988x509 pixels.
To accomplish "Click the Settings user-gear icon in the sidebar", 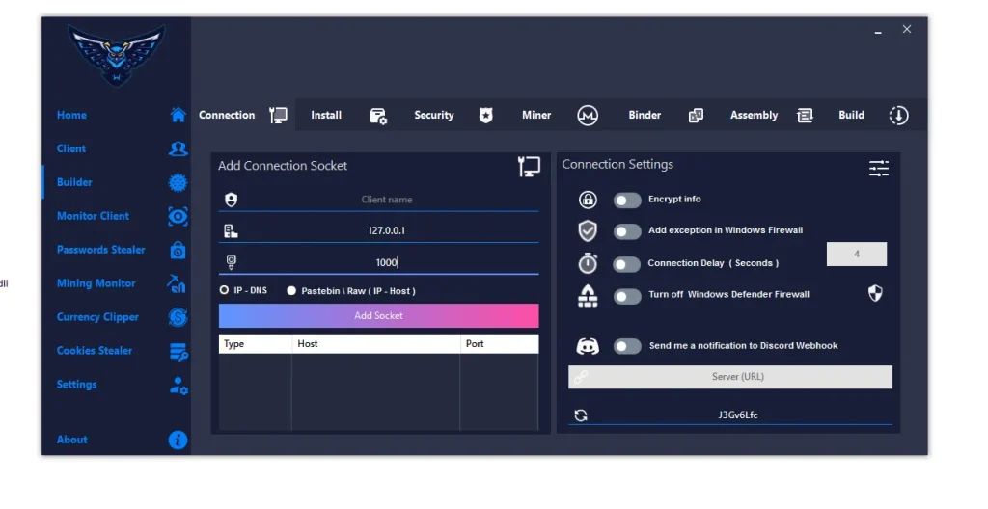I will 178,385.
